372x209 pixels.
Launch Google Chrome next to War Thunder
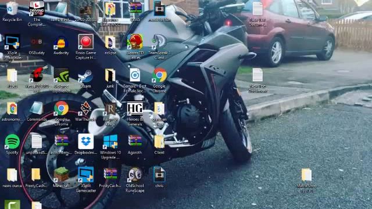61,109
